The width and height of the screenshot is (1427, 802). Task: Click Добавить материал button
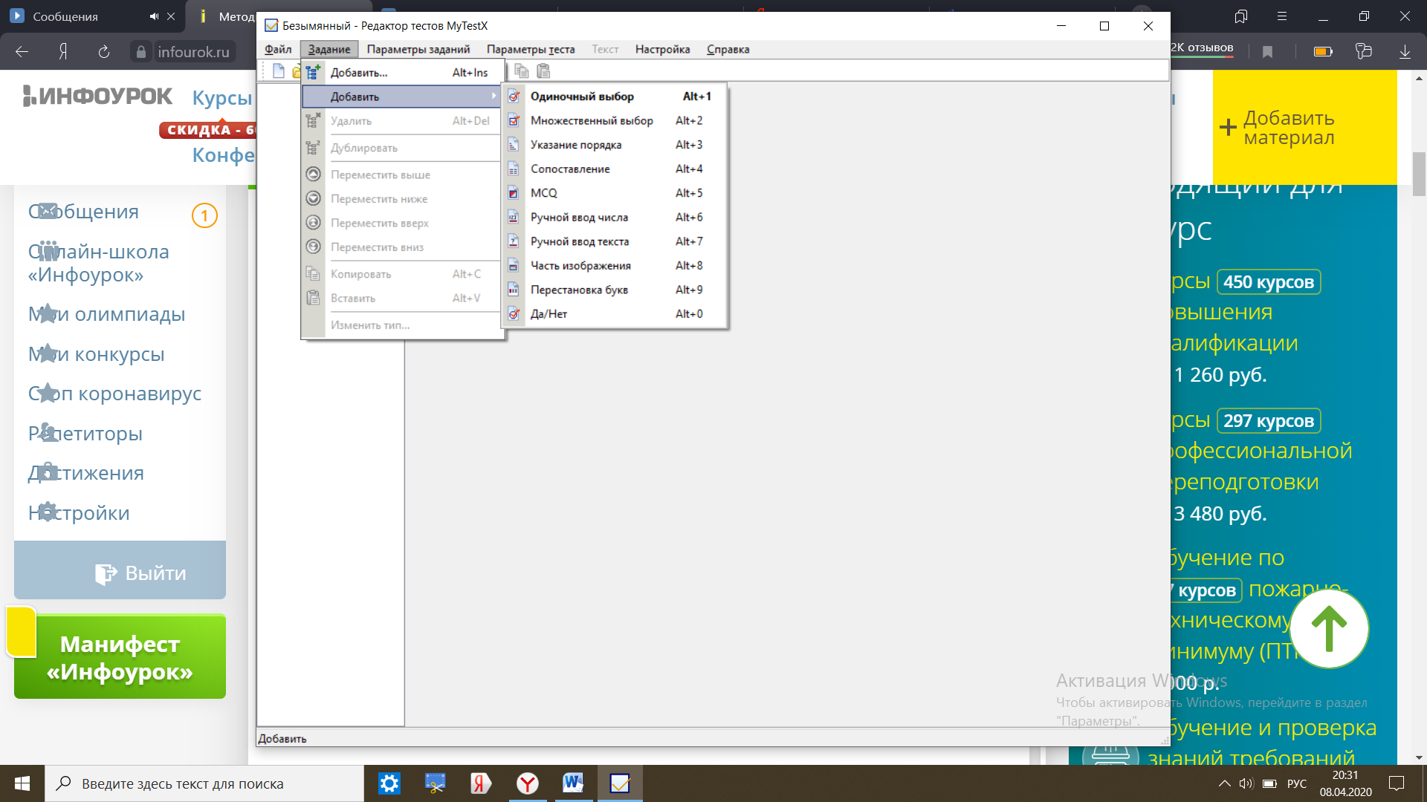(1304, 128)
